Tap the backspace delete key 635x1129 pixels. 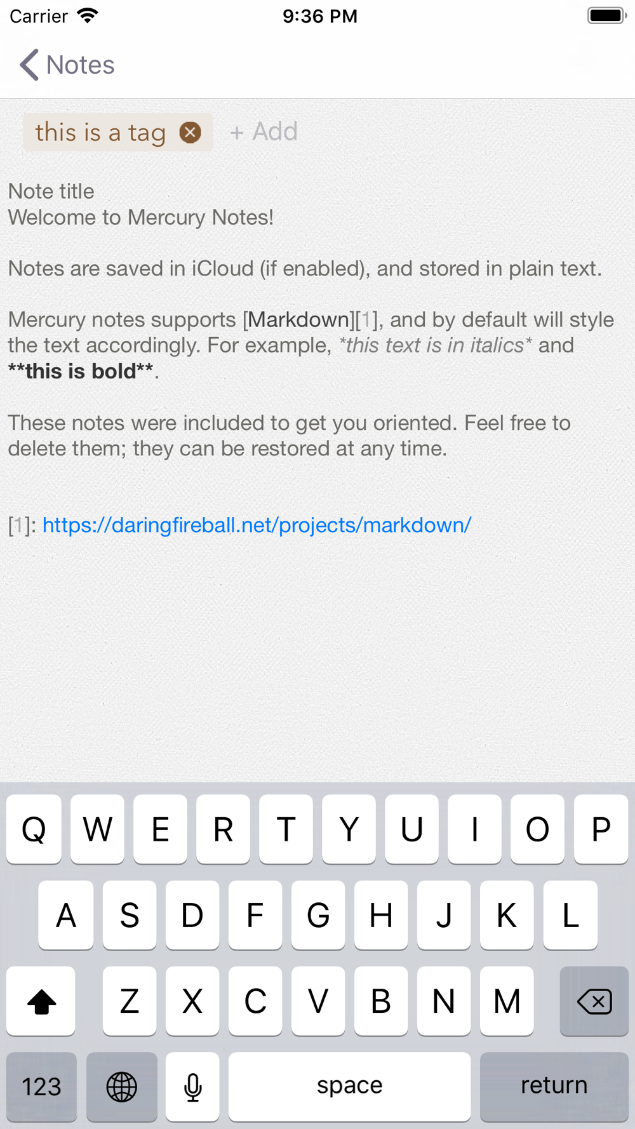[x=594, y=1001]
